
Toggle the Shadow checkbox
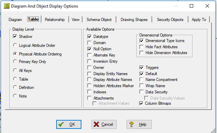pyautogui.click(x=15, y=37)
